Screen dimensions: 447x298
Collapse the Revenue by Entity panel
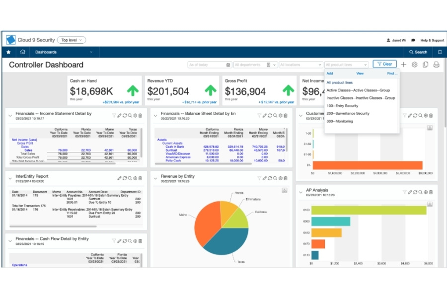pyautogui.click(x=155, y=178)
